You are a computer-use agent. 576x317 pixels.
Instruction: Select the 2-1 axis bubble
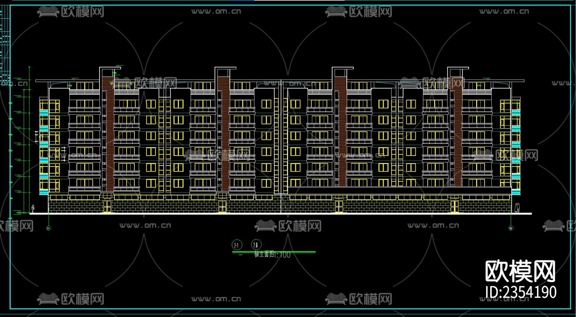pyautogui.click(x=237, y=245)
